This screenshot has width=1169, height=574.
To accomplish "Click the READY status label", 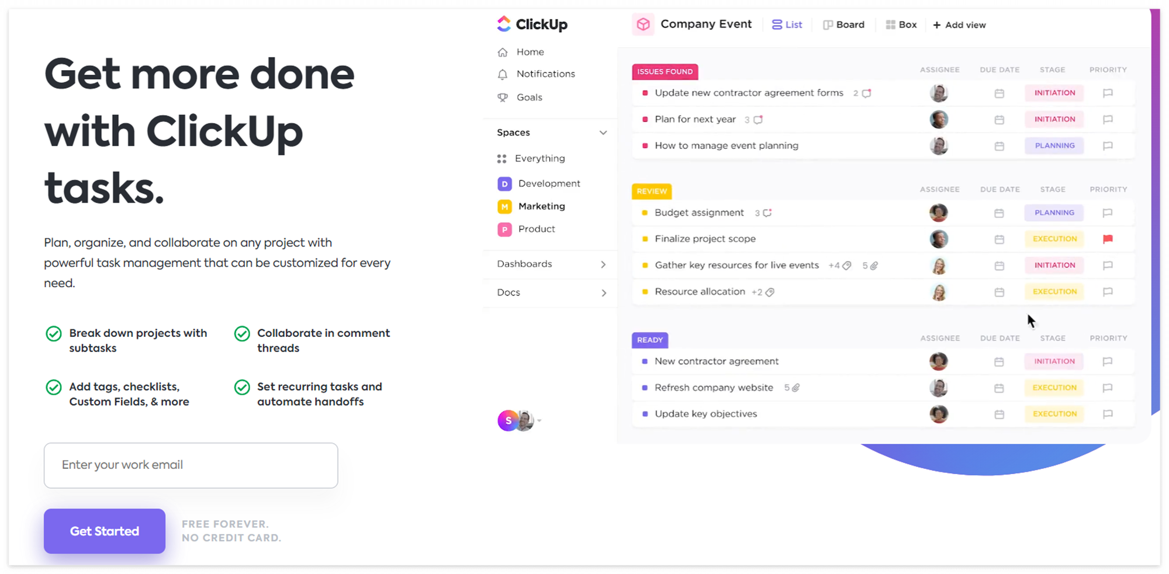I will [x=650, y=340].
